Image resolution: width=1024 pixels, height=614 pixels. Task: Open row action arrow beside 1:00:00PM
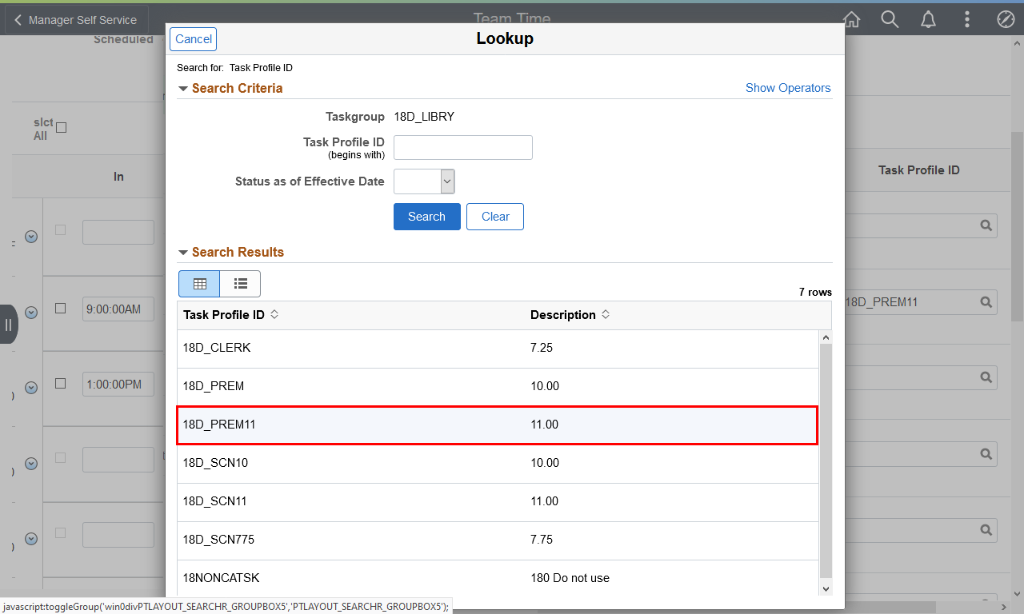31,388
